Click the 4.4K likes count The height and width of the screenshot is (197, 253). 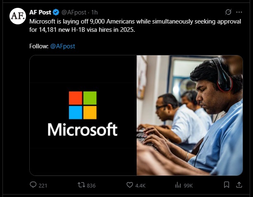[140, 185]
